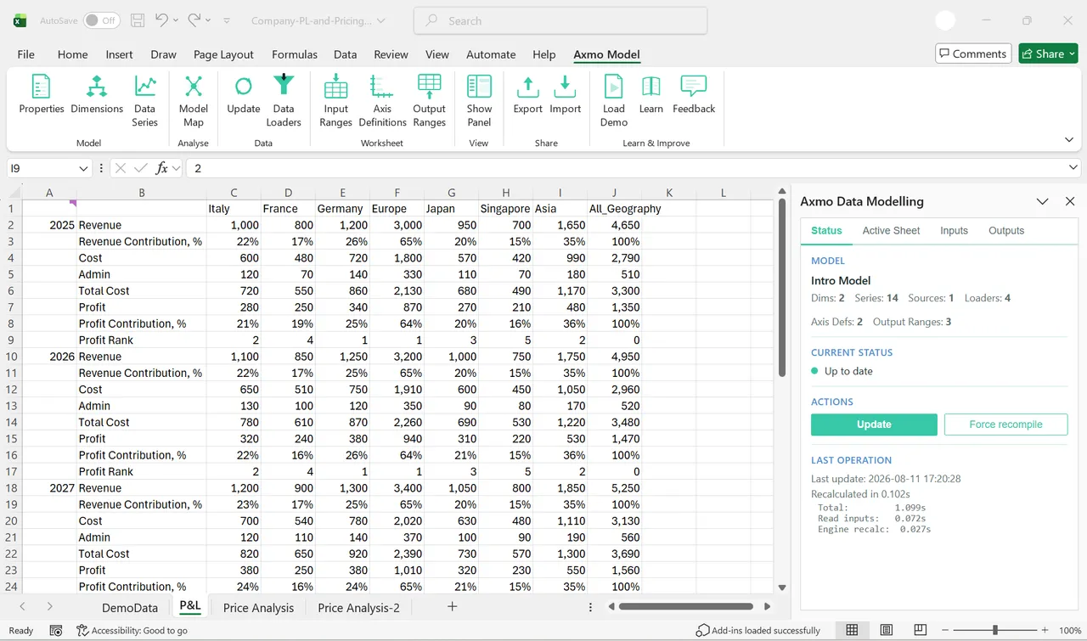
Task: Open the Outputs pane tab
Action: coord(1006,230)
